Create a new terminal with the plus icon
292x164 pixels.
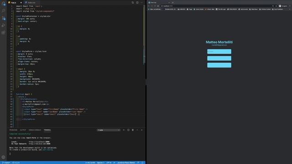[x=124, y=130]
